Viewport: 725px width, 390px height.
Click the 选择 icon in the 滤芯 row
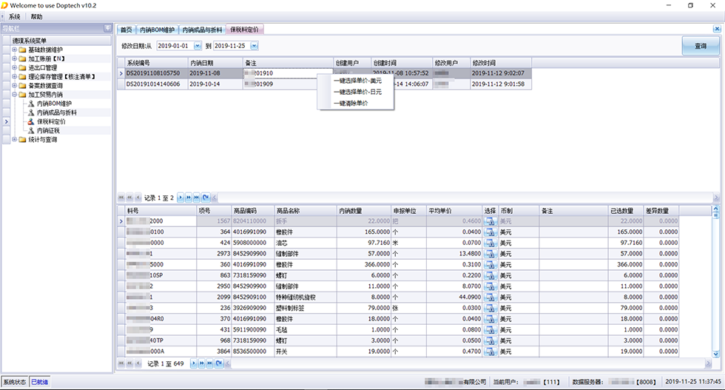point(490,243)
